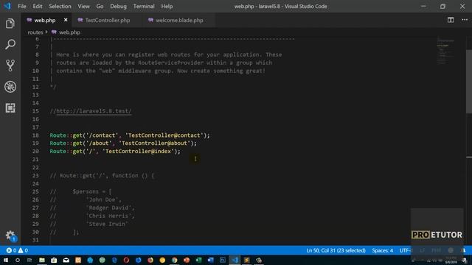Viewport: 472px width, 265px height.
Task: Click the Windows Start button
Action: [6, 260]
